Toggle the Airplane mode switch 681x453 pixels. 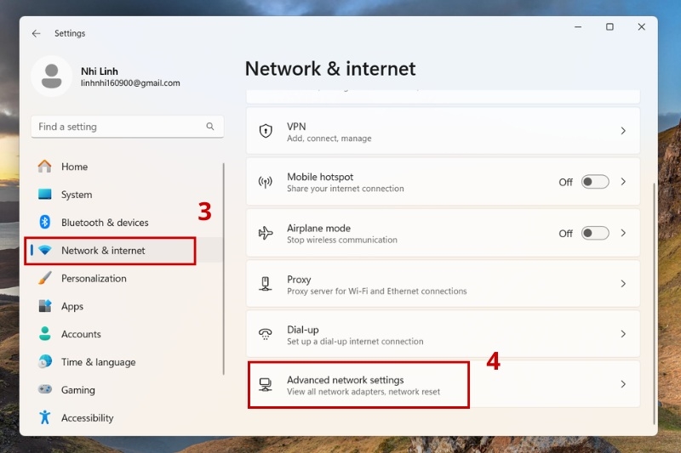point(595,233)
